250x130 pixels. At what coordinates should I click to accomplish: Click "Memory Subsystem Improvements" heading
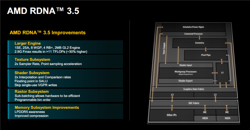[x=47, y=108]
